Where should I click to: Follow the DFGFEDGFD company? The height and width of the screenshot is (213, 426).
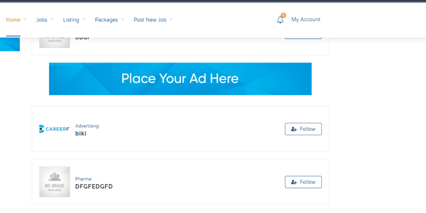303,182
